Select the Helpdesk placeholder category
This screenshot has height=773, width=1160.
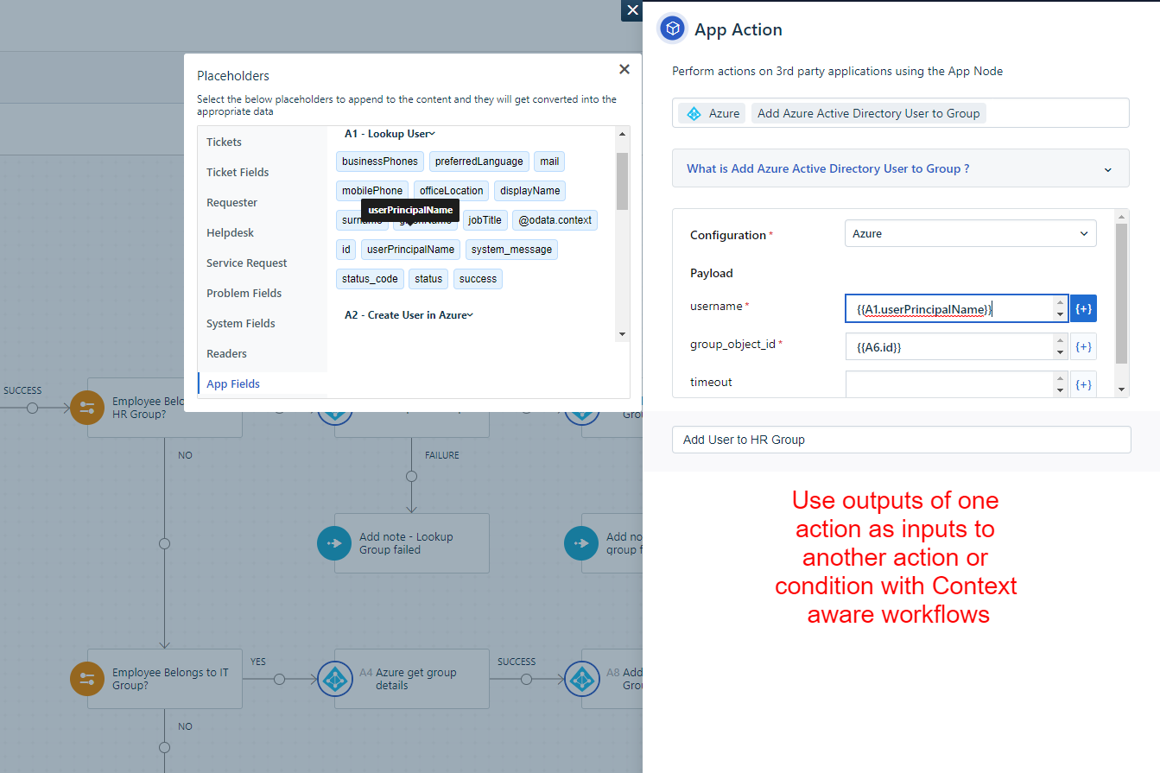coord(263,232)
